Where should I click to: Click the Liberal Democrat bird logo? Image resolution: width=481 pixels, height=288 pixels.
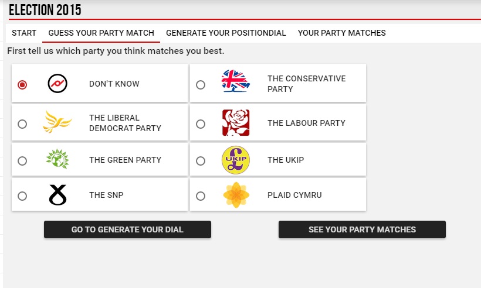(x=57, y=122)
